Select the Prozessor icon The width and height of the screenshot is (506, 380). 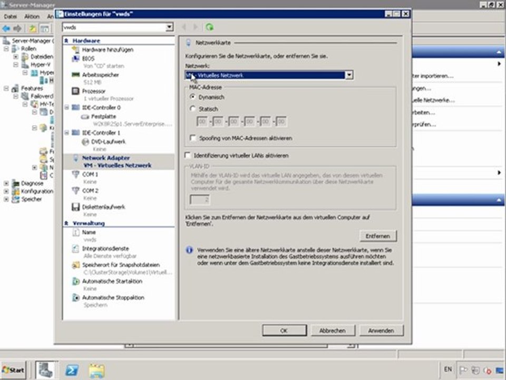(x=75, y=91)
